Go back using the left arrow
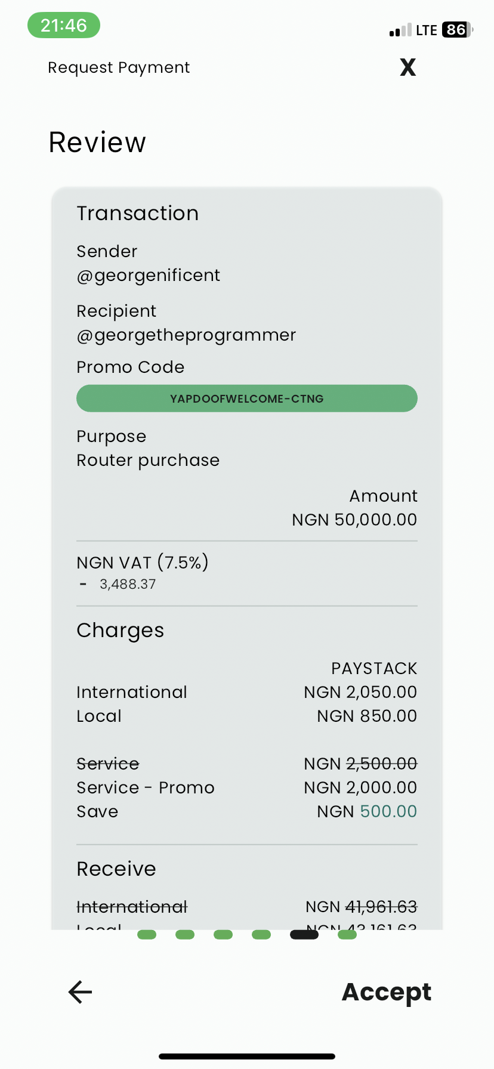The height and width of the screenshot is (1069, 494). [x=80, y=992]
